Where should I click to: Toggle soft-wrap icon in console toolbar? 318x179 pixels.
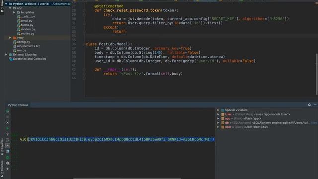pyautogui.click(x=8, y=140)
